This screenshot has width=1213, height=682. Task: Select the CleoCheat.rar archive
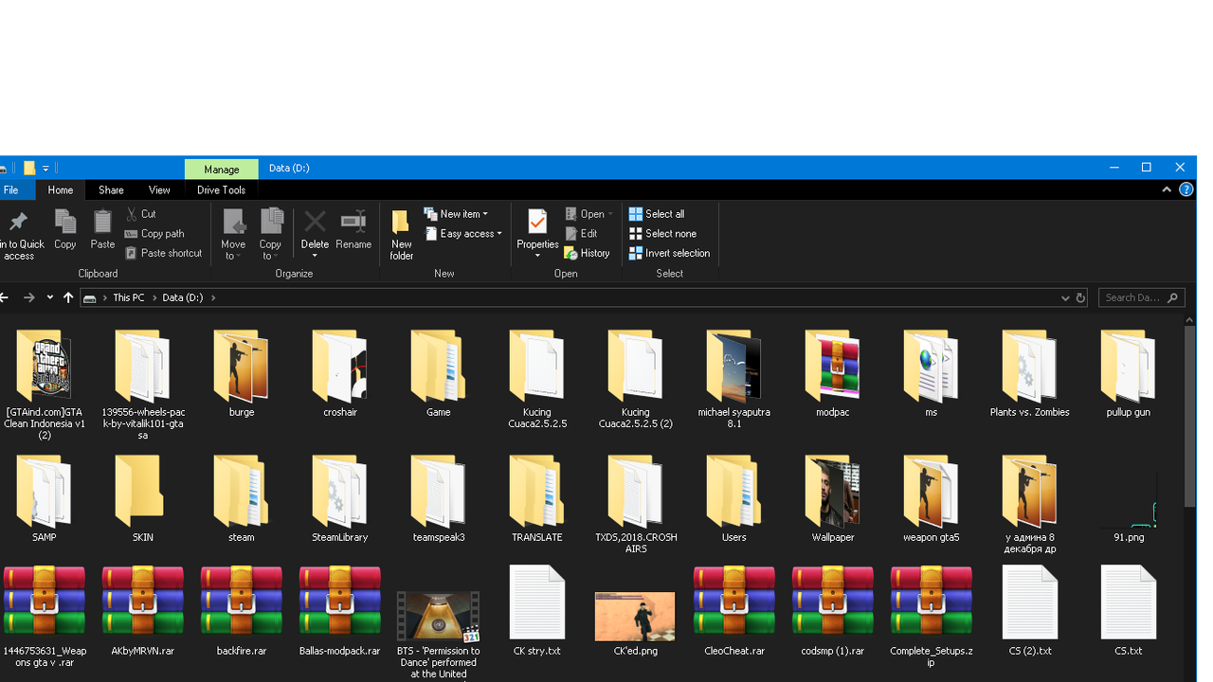click(734, 611)
